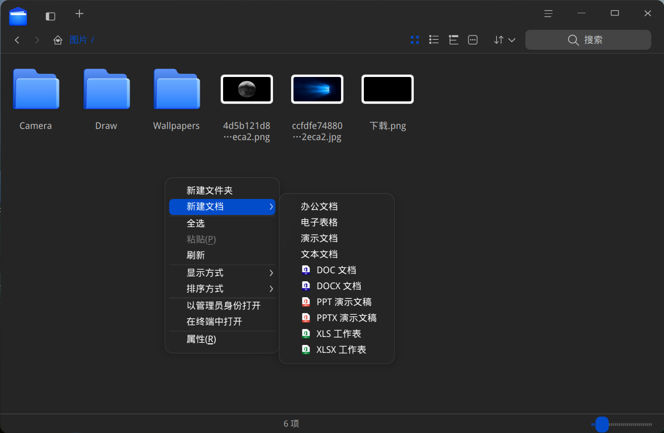Click the XLS 工作表 file icon
664x433 pixels.
306,334
